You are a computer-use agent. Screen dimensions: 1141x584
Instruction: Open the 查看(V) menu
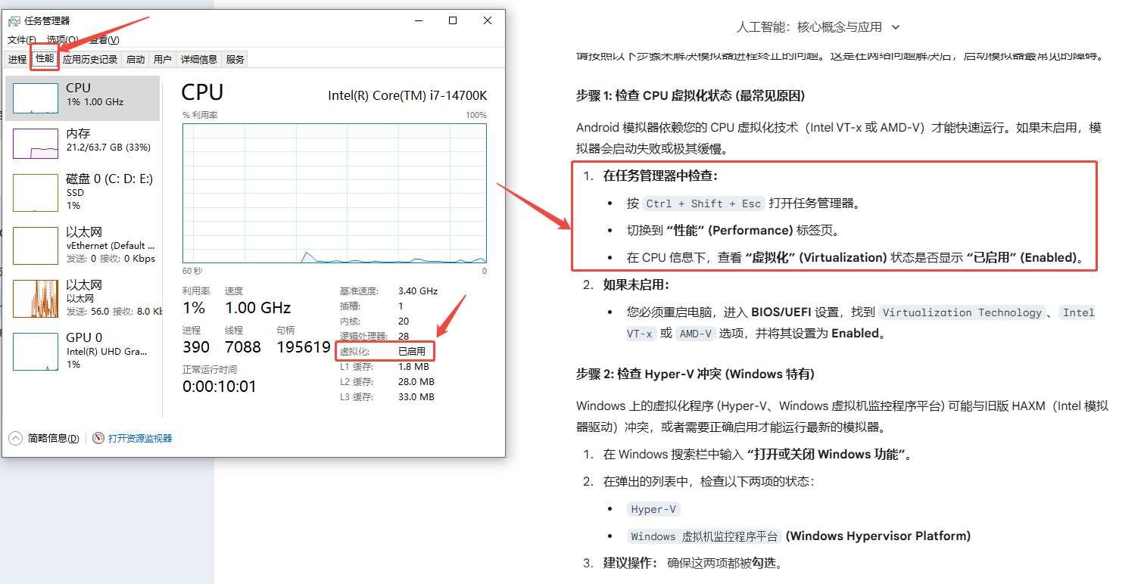click(x=103, y=39)
